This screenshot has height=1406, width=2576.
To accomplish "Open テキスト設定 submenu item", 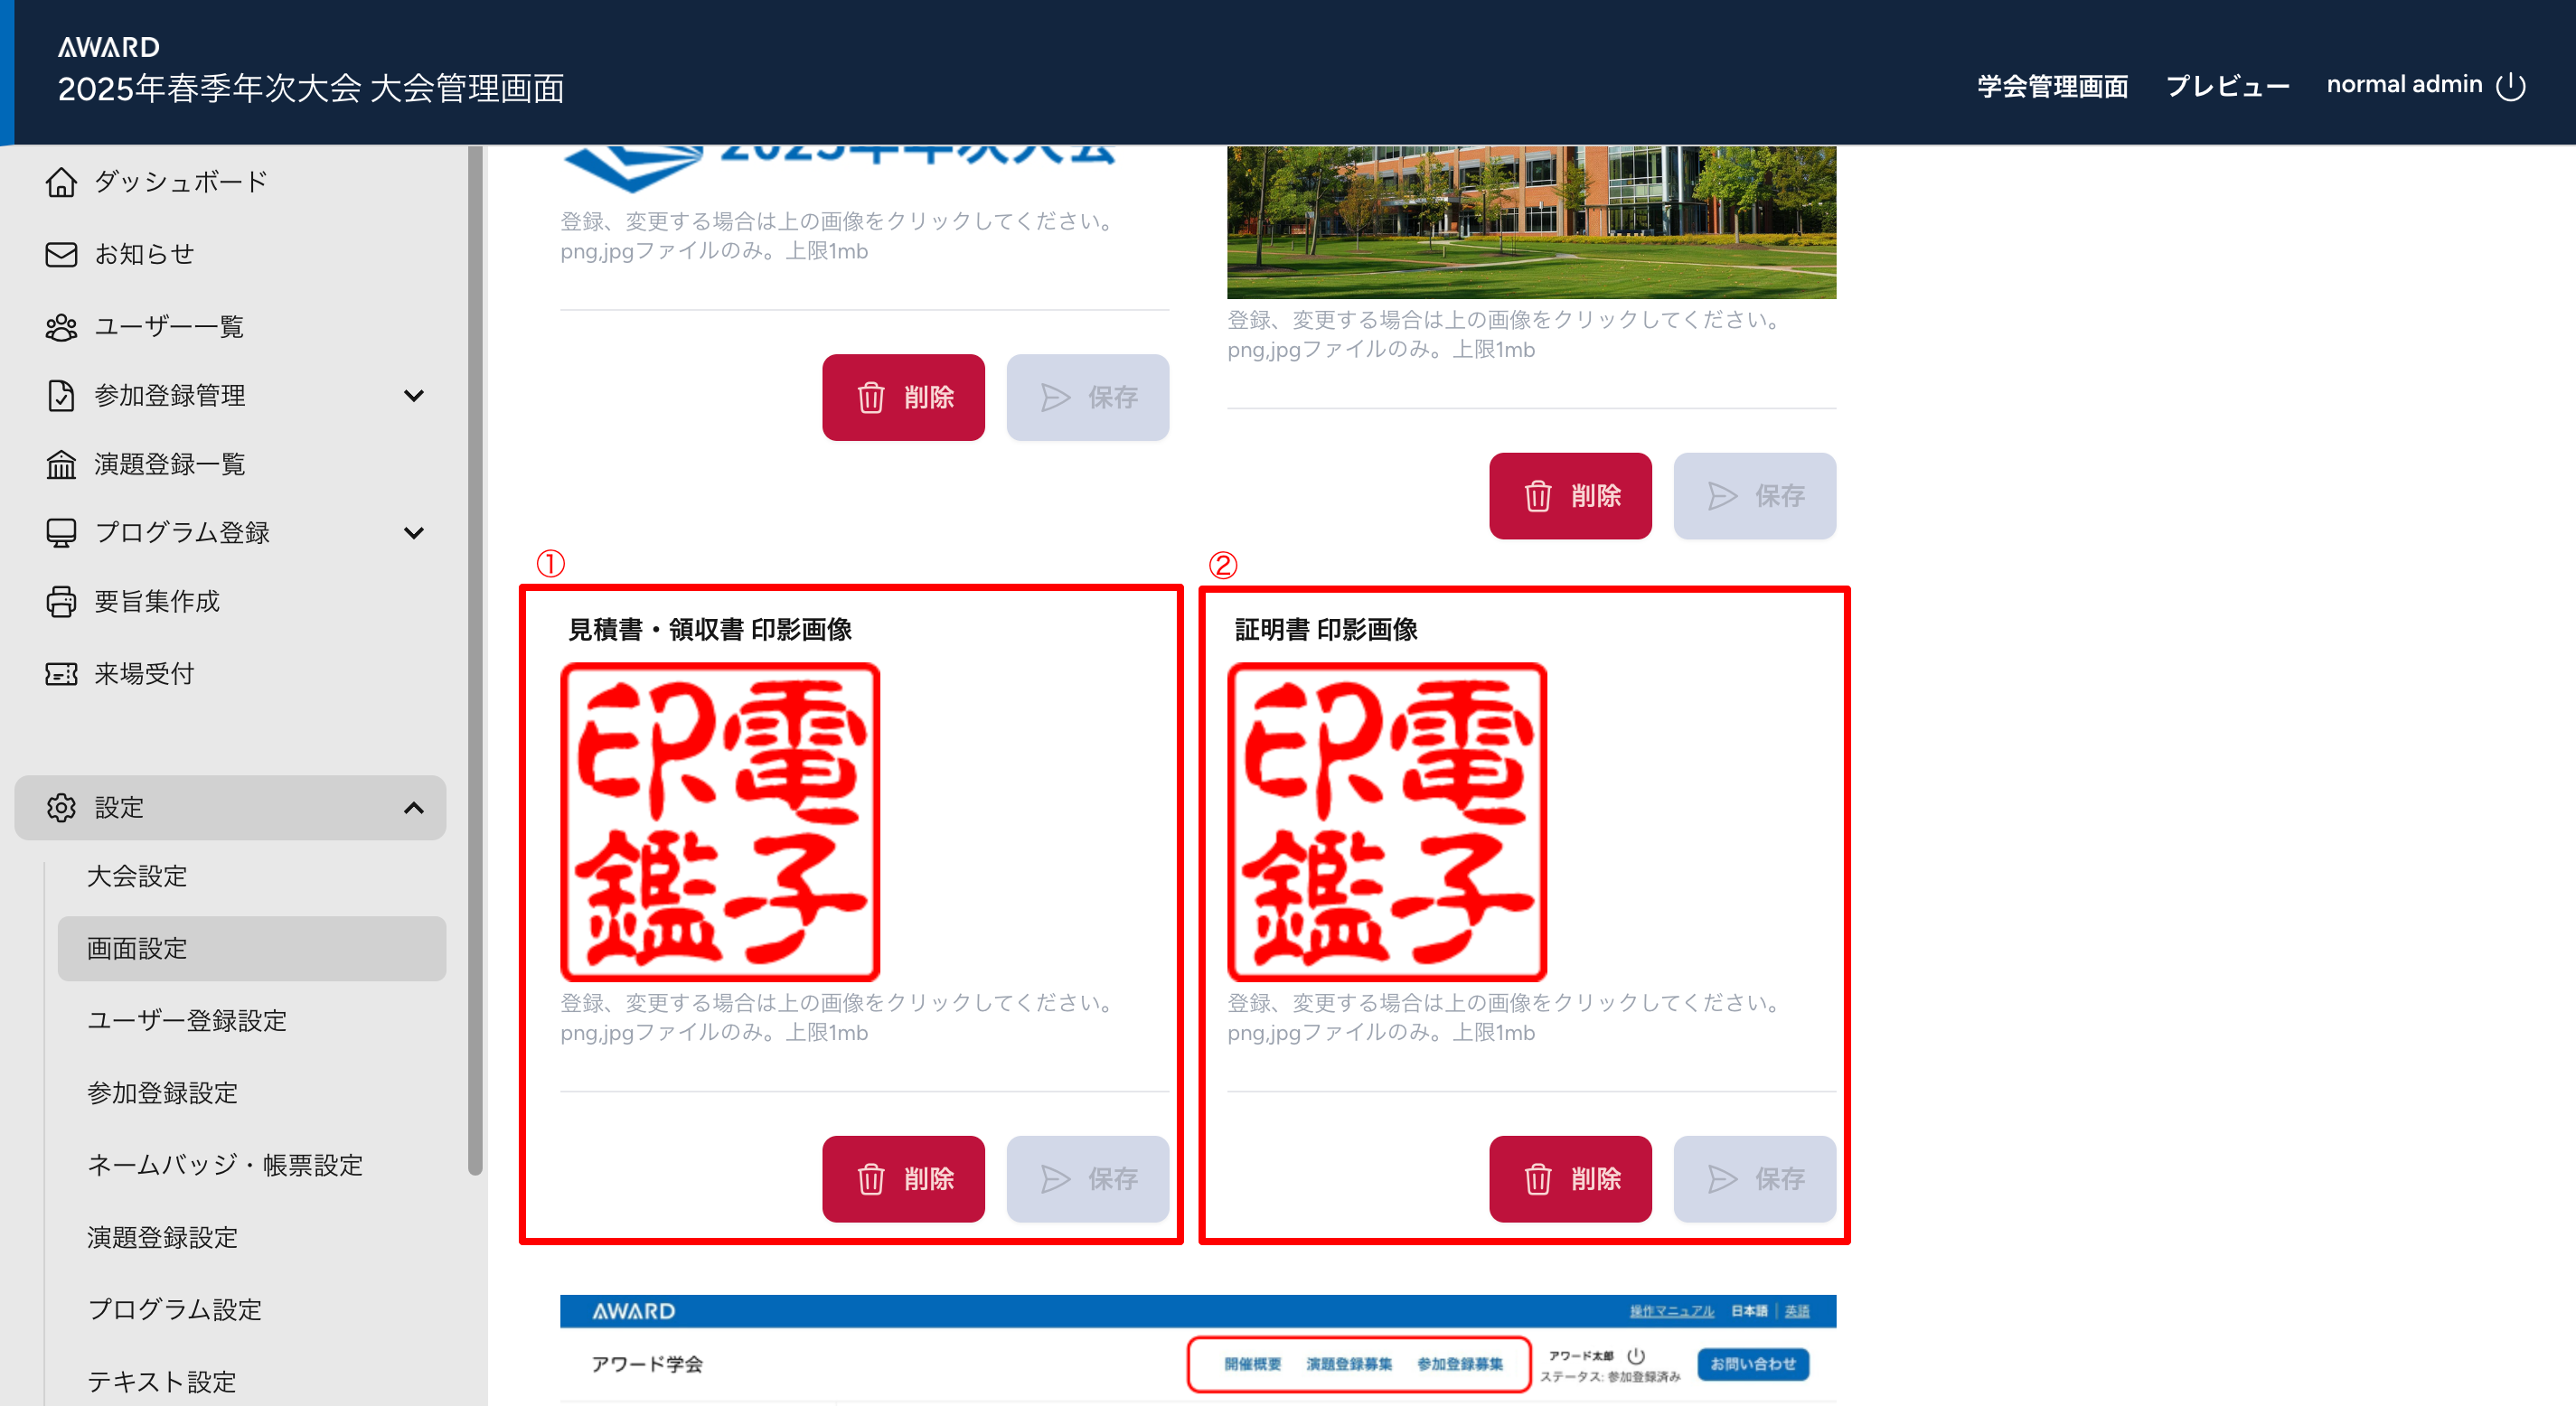I will click(x=162, y=1381).
